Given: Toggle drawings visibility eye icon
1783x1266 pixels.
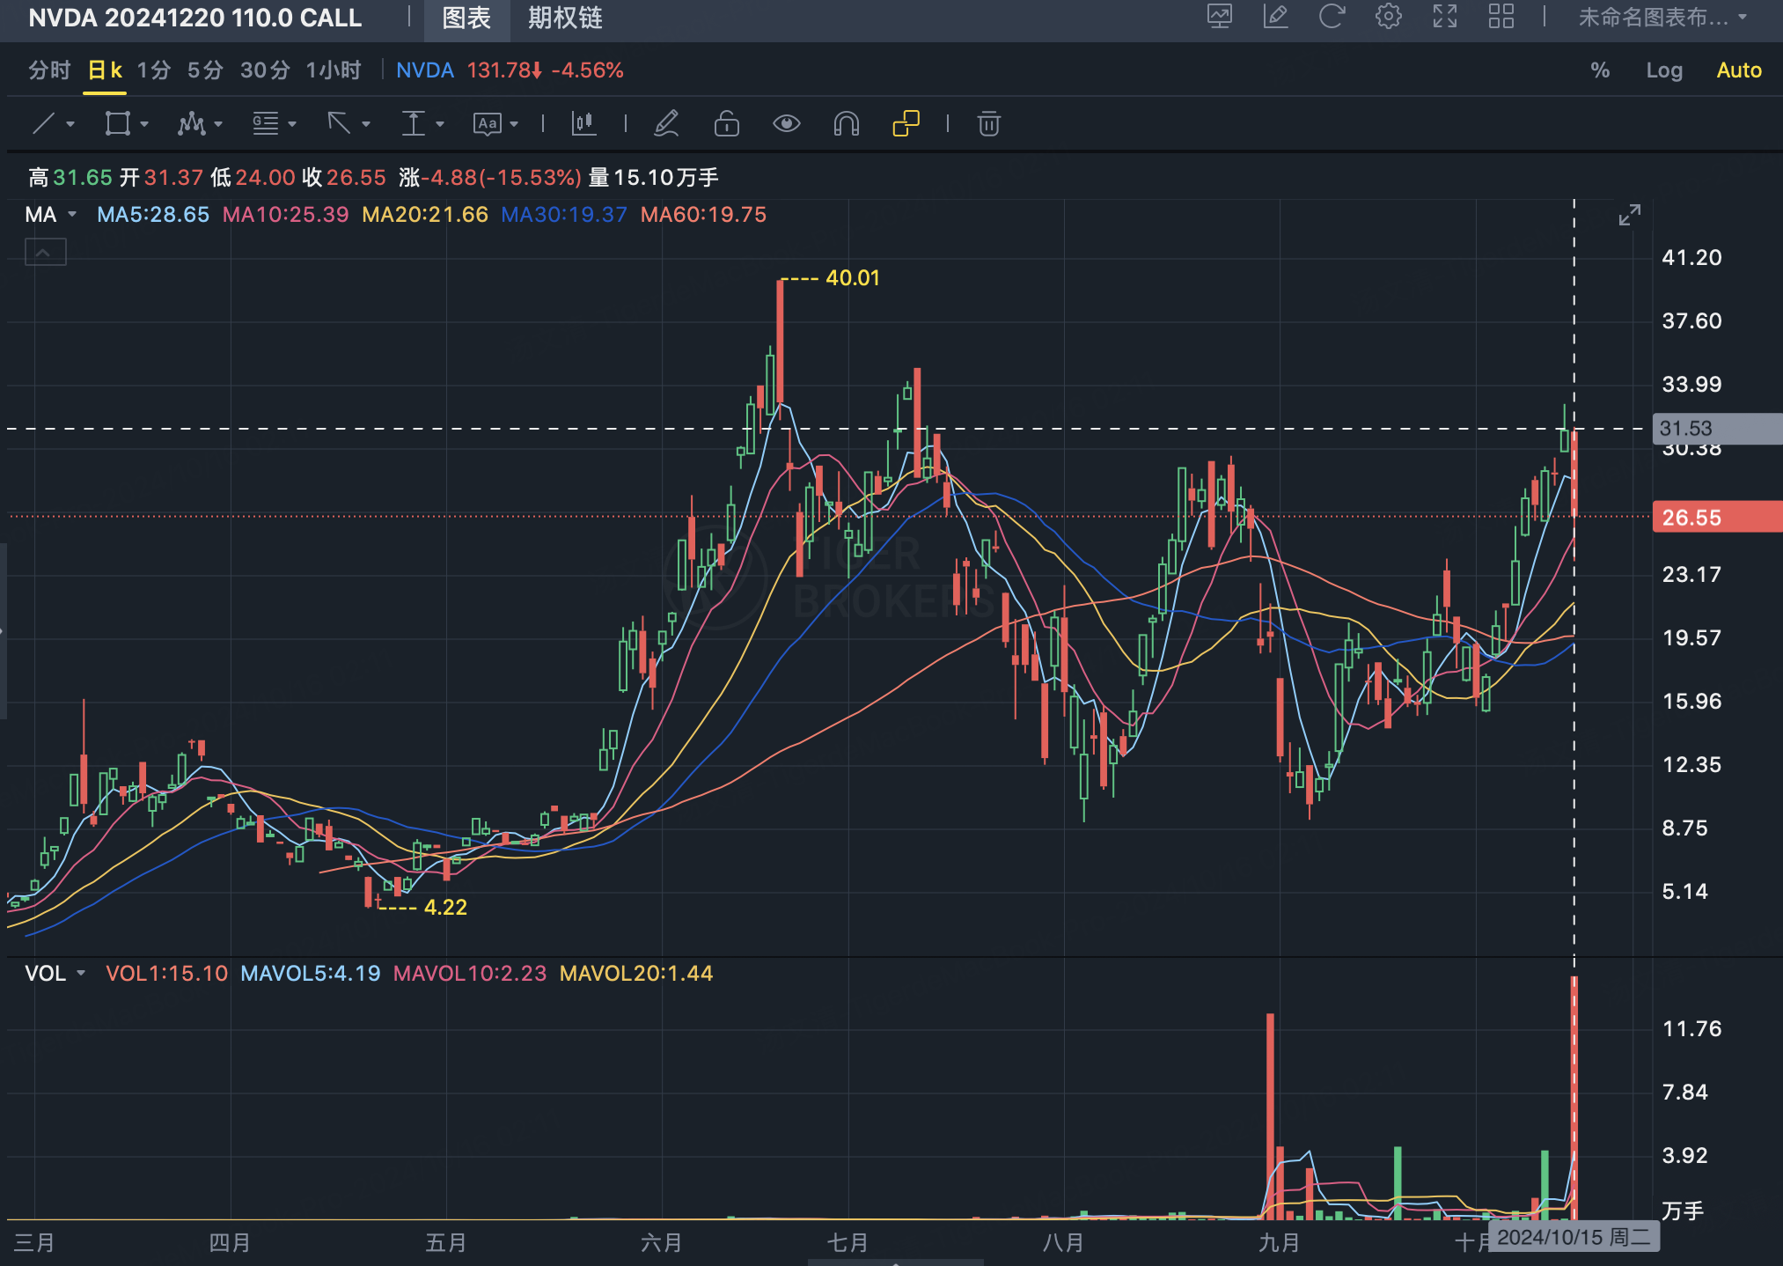Looking at the screenshot, I should click(x=786, y=123).
